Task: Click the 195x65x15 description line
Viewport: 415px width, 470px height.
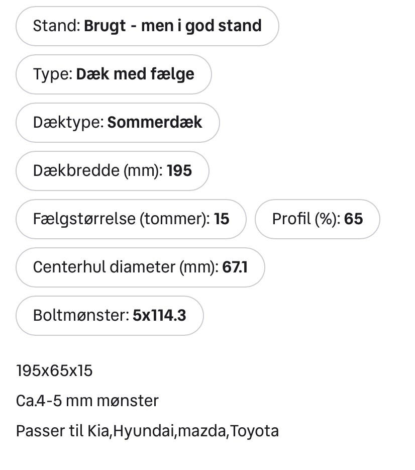Action: [x=54, y=371]
